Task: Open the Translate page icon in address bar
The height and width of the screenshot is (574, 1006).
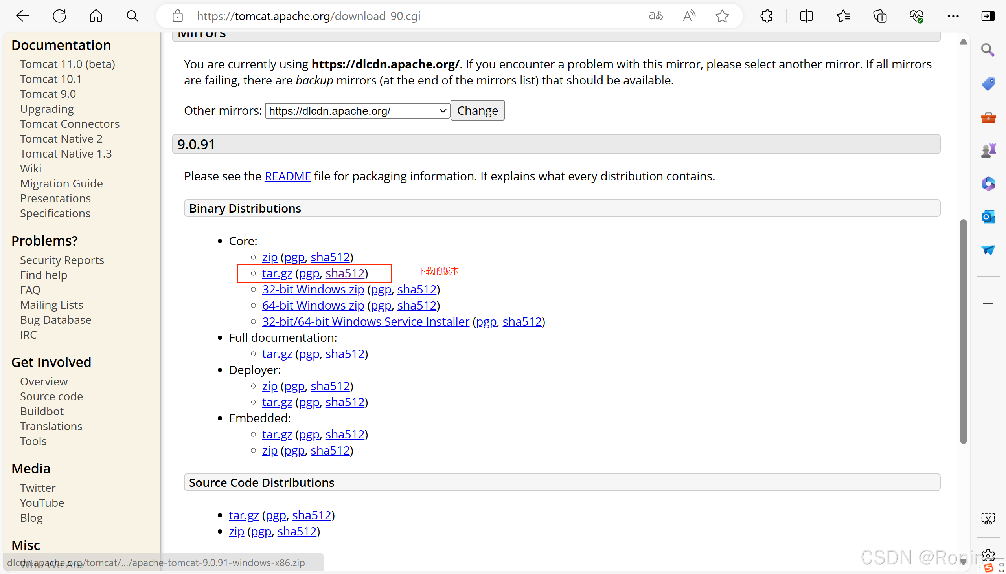Action: coord(655,16)
